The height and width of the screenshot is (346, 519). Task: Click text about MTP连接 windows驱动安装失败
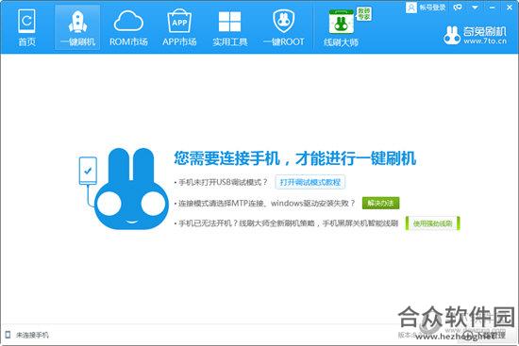pyautogui.click(x=266, y=203)
